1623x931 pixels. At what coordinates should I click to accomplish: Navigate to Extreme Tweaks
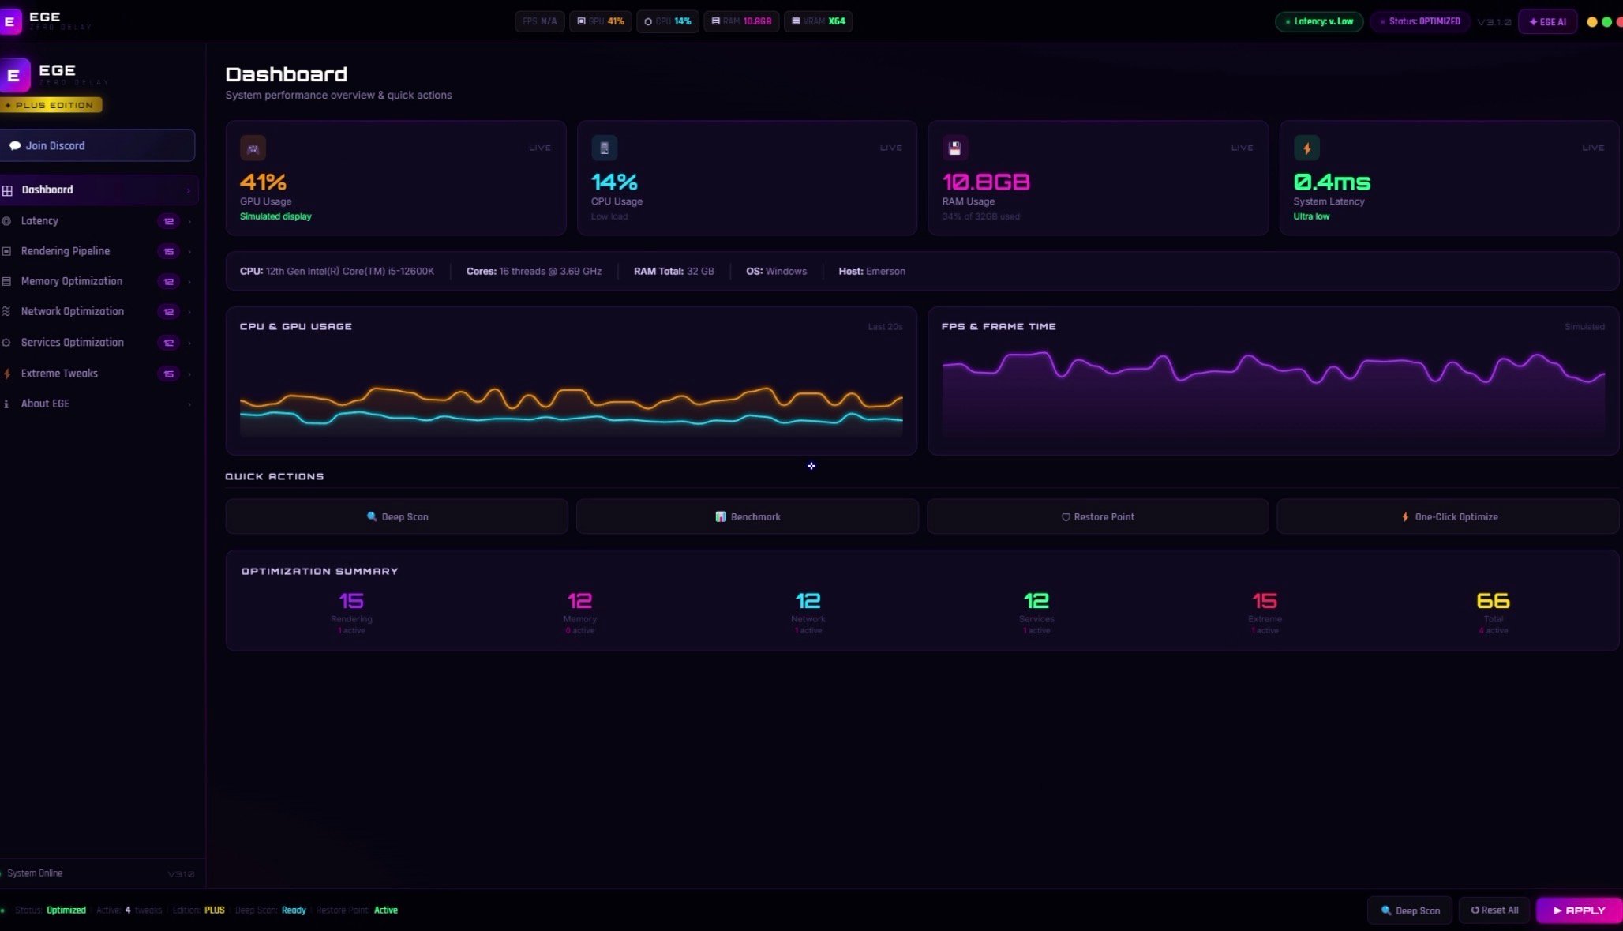point(98,374)
